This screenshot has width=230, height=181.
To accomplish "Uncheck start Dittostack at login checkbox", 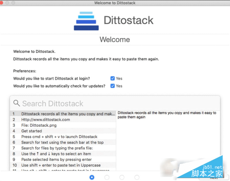I will 112,79.
